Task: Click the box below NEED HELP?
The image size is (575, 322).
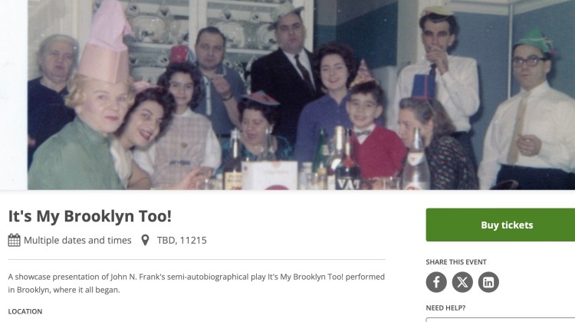Action: click(500, 320)
